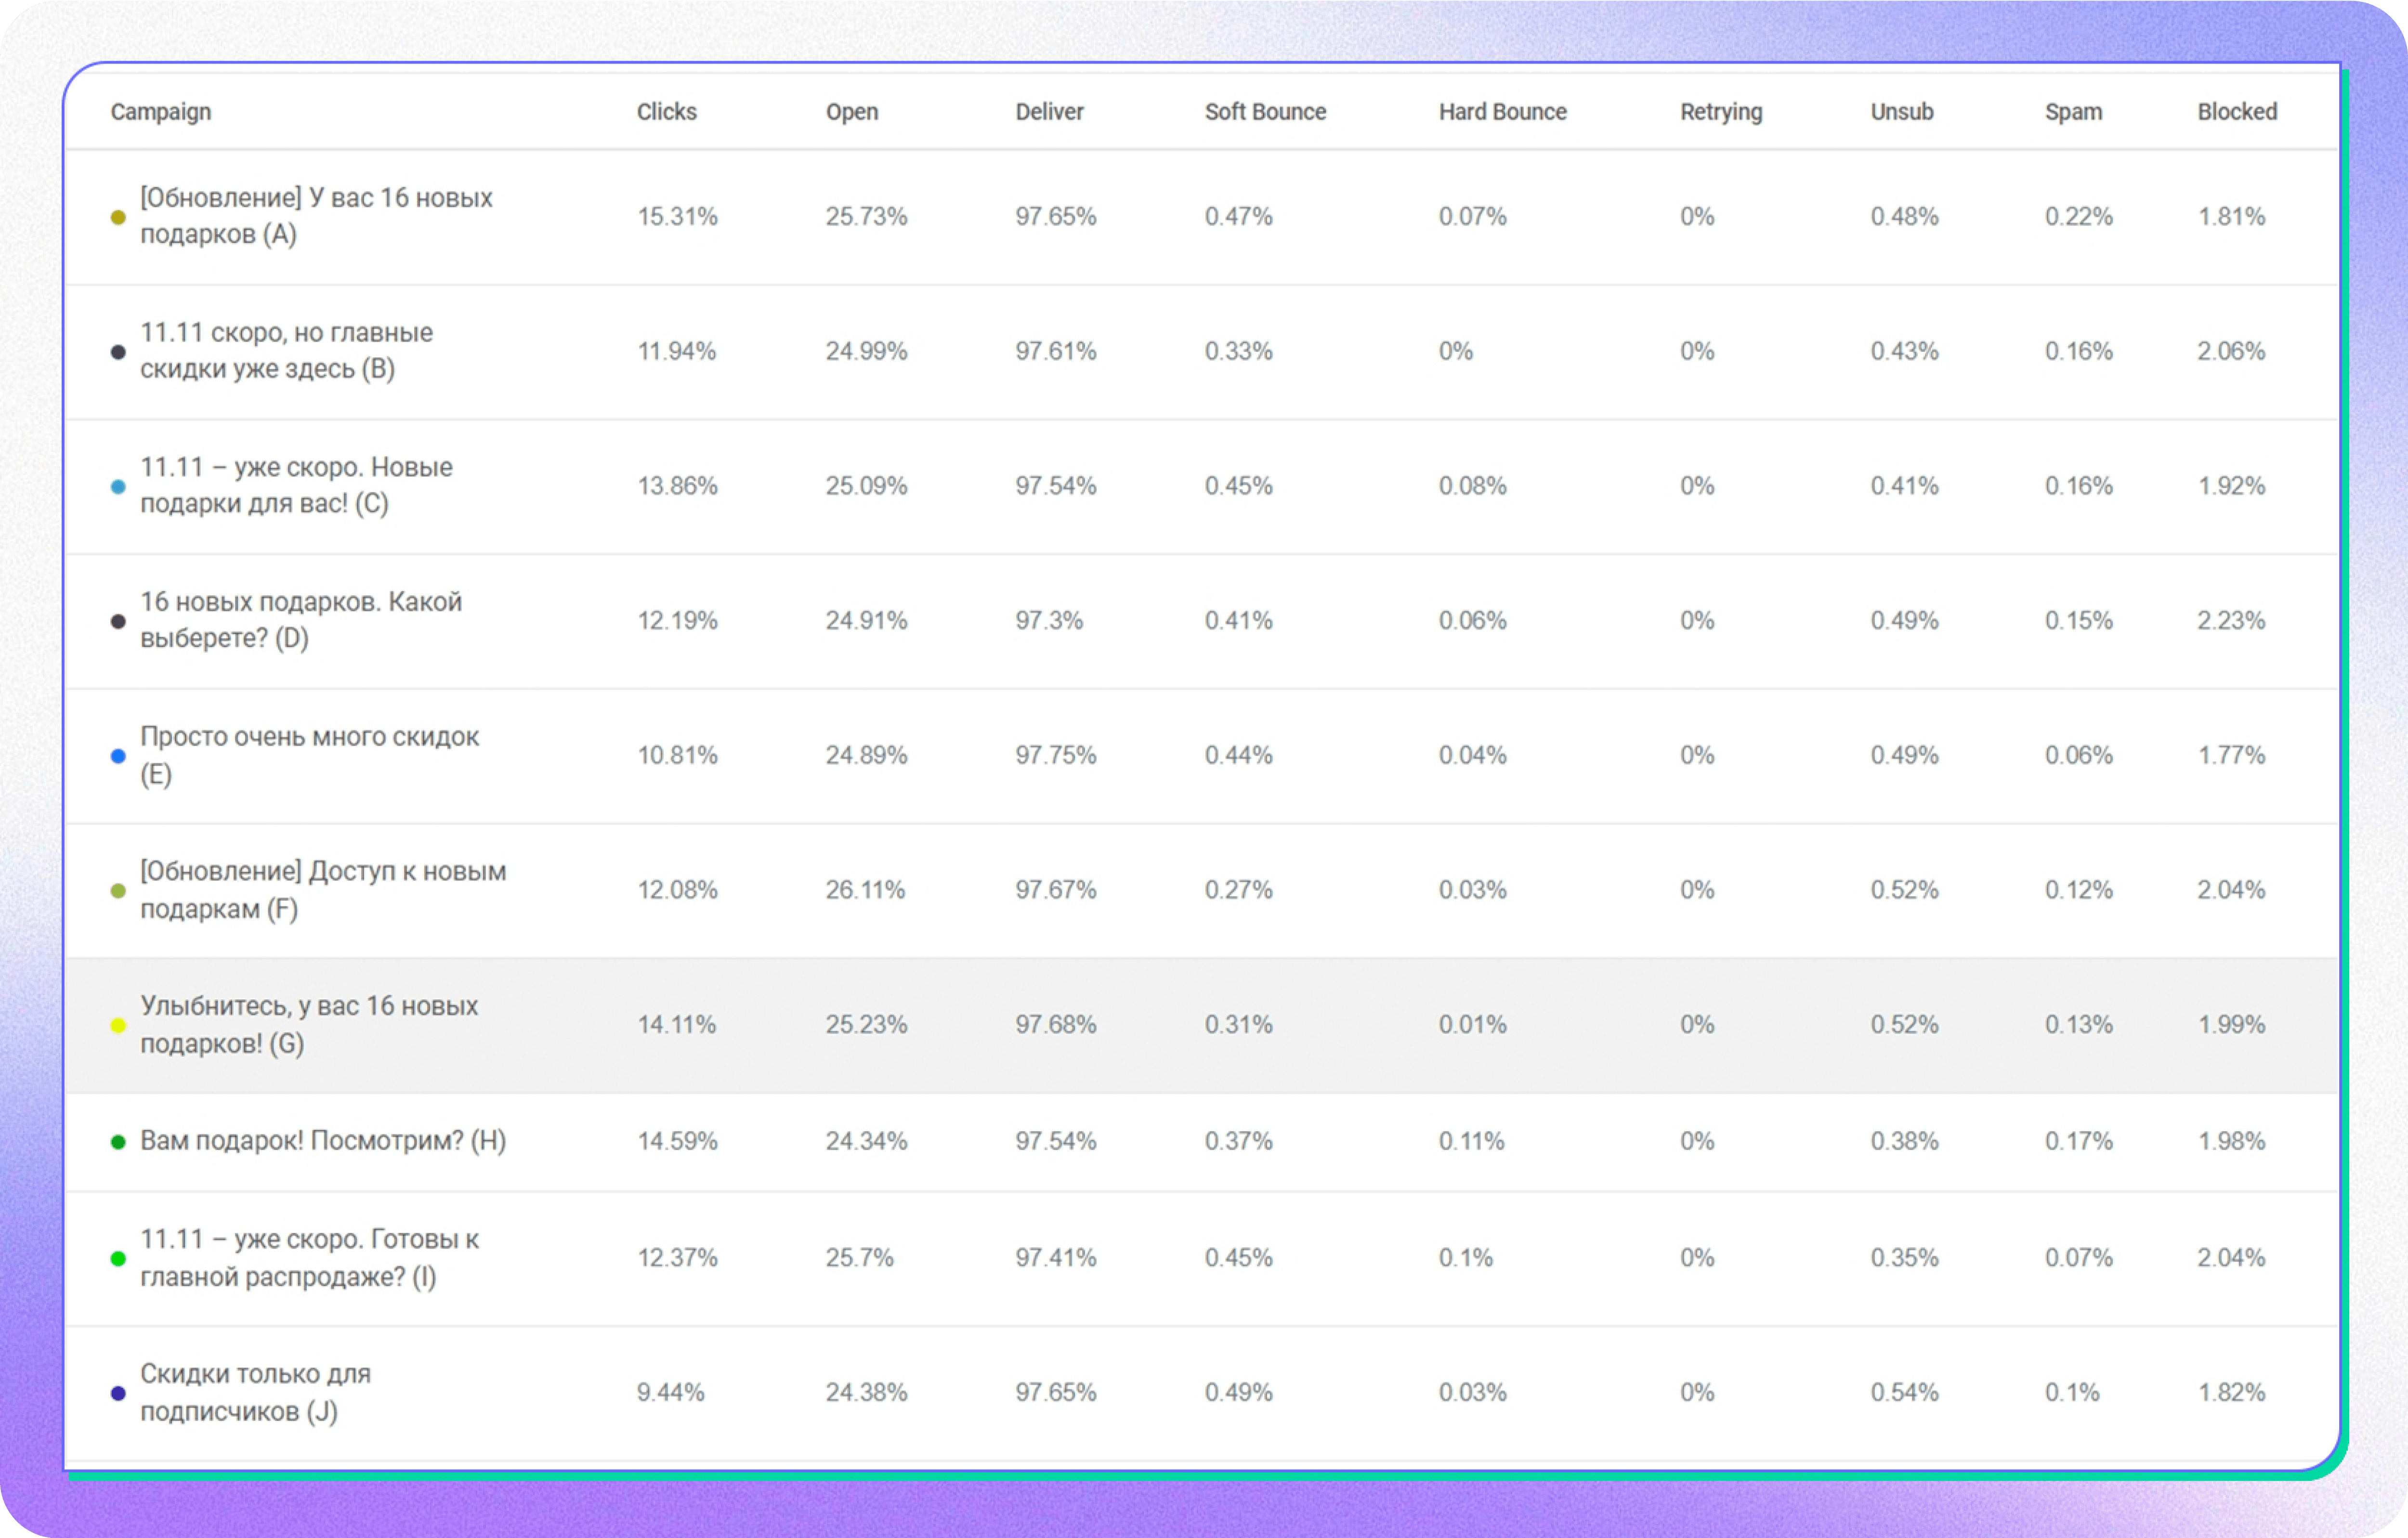Open campaign "[Обновление] Доступ к новым подаркам (F)"

click(x=322, y=889)
